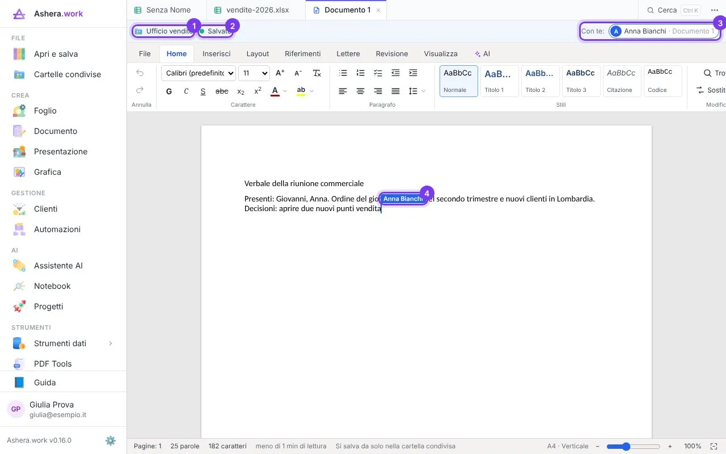Justify the paragraph text
Image resolution: width=726 pixels, height=454 pixels.
point(395,91)
